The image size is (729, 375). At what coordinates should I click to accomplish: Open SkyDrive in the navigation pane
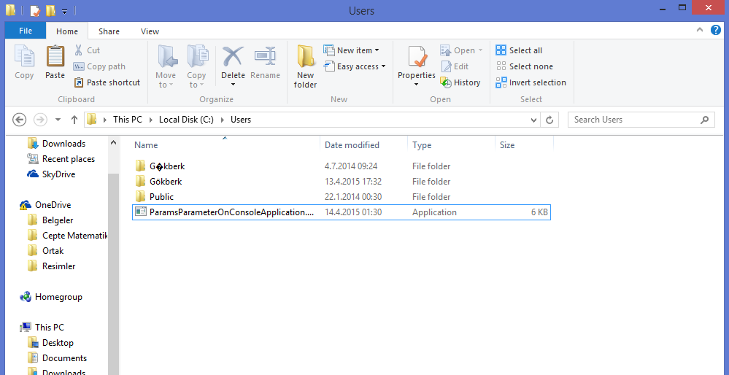(x=52, y=174)
